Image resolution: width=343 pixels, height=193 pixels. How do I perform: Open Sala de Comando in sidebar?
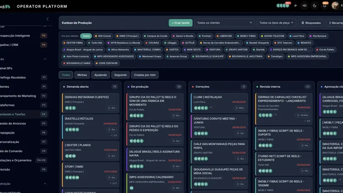click(x=23, y=151)
